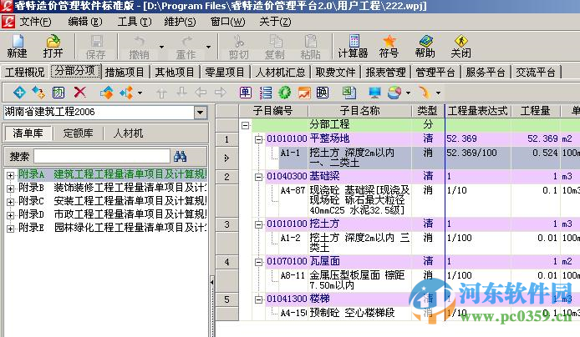Click the 剪切 (Cut) scissors icon
Image resolution: width=580 pixels, height=337 pixels.
click(x=238, y=47)
